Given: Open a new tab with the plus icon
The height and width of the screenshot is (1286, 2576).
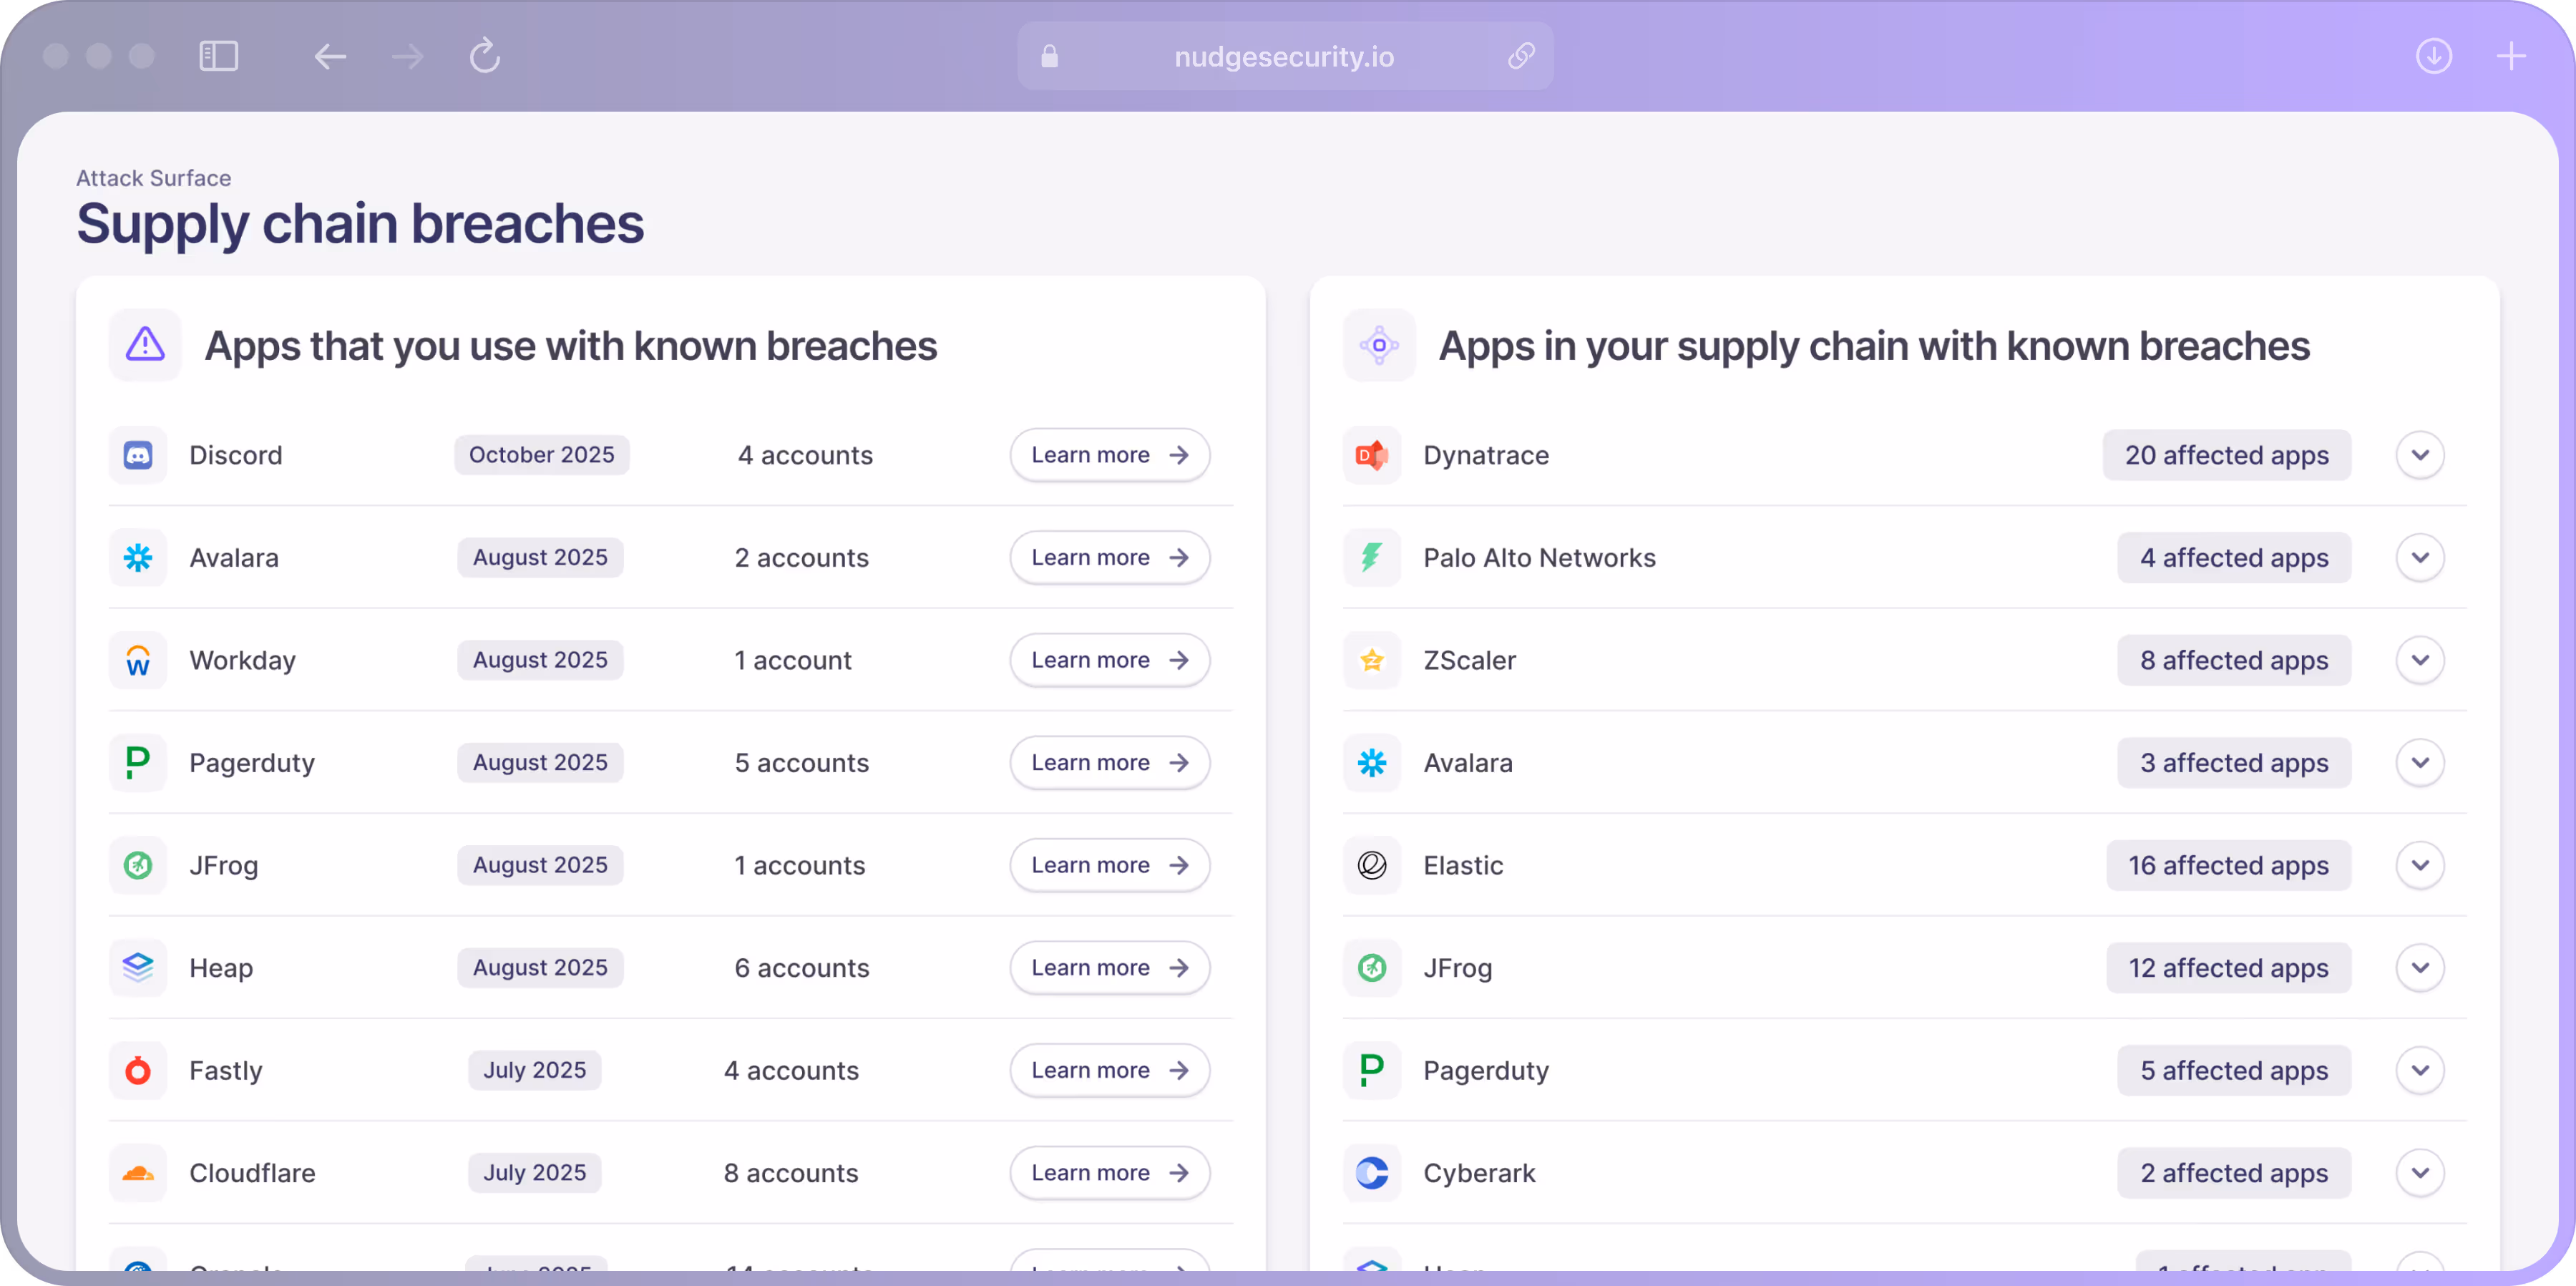Looking at the screenshot, I should click(2511, 56).
